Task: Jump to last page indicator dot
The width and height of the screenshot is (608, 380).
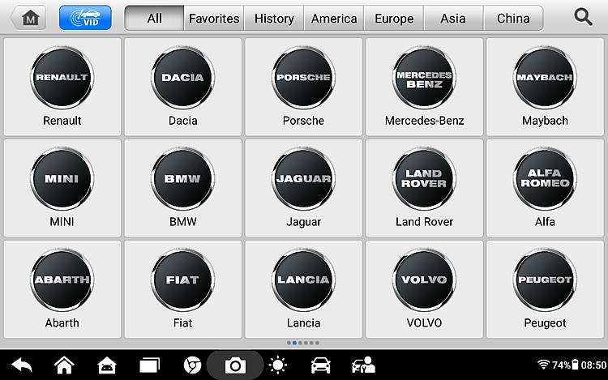Action: click(x=317, y=343)
